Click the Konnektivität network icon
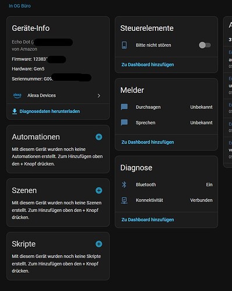 pos(124,200)
